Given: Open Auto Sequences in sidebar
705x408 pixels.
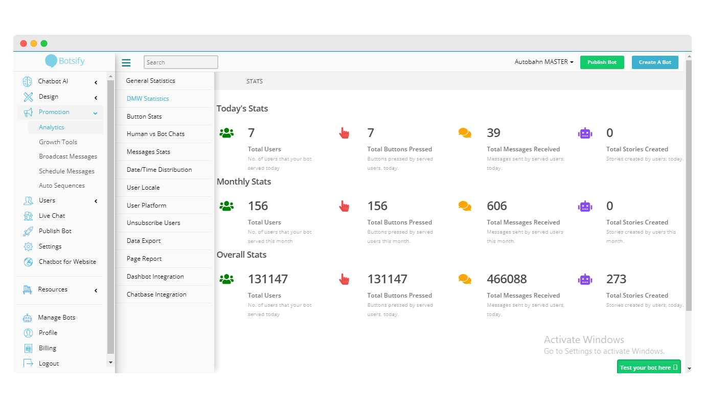Looking at the screenshot, I should click(62, 186).
